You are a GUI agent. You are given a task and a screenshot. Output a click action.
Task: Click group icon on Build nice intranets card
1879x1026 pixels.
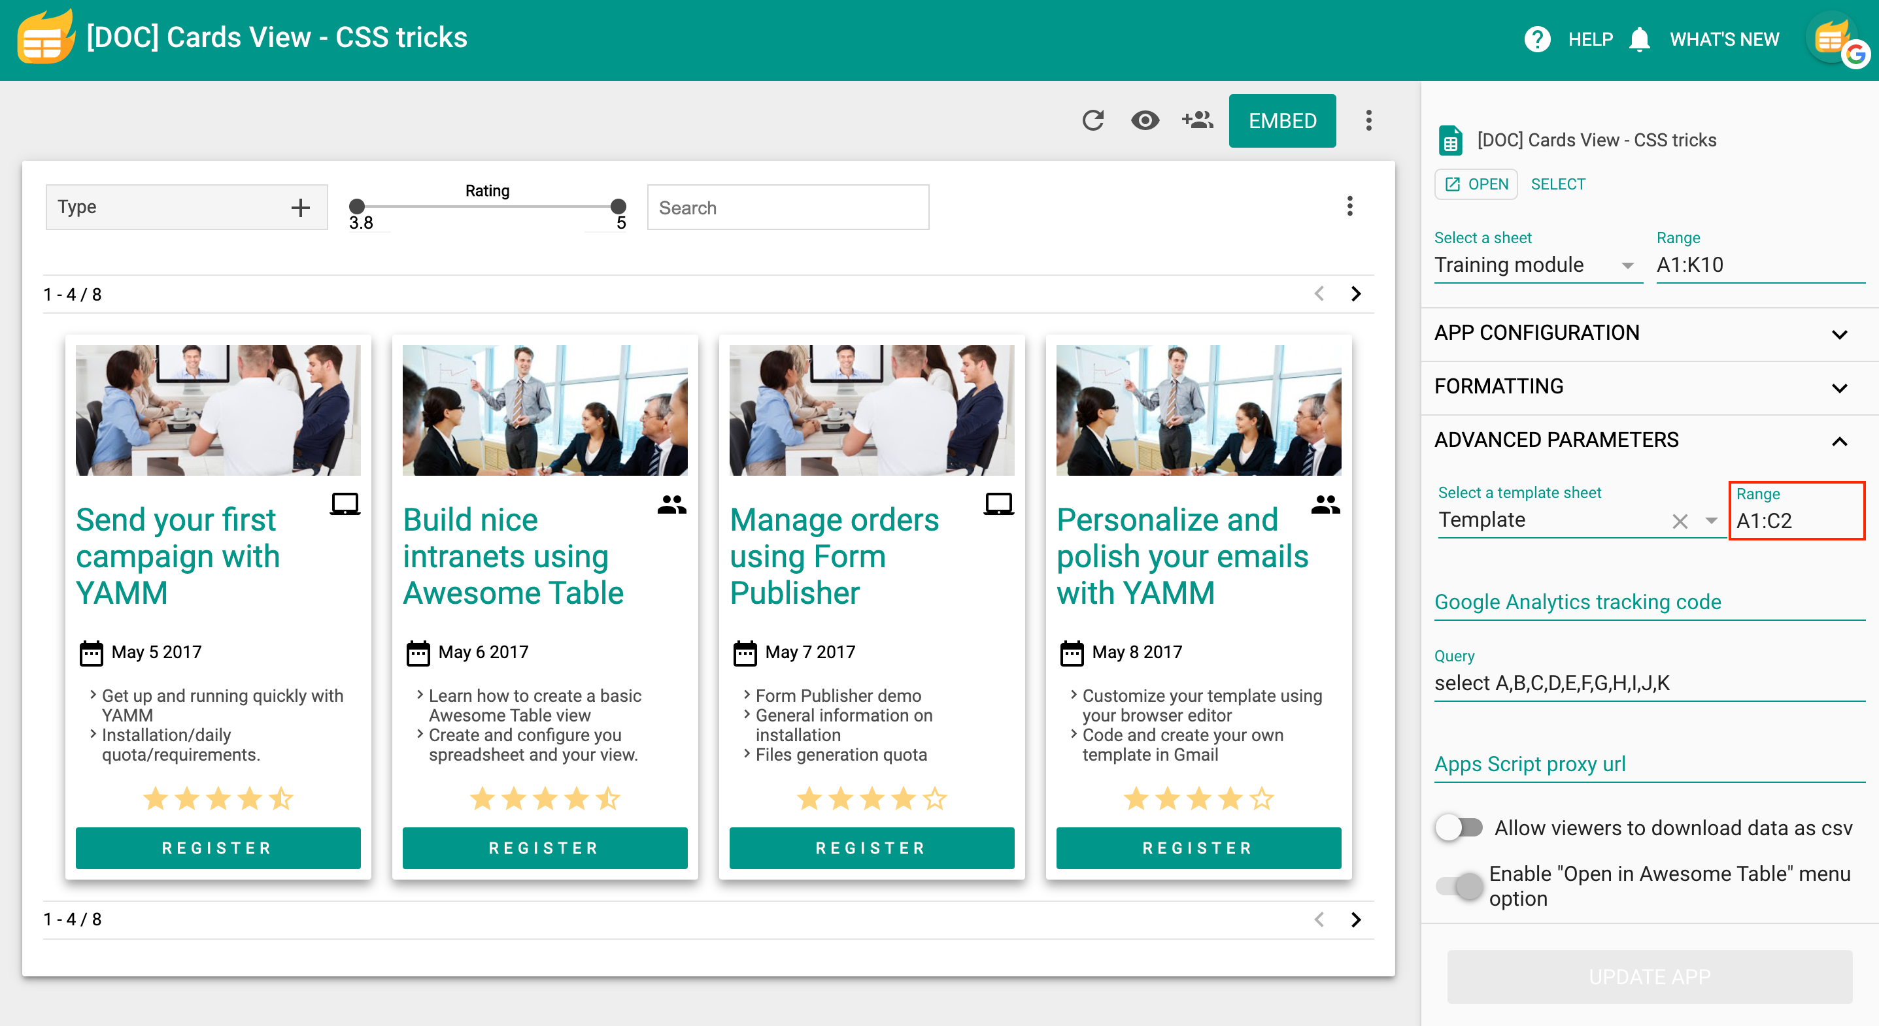[672, 504]
